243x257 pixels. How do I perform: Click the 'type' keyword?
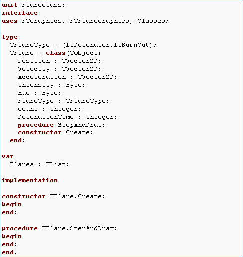10,37
